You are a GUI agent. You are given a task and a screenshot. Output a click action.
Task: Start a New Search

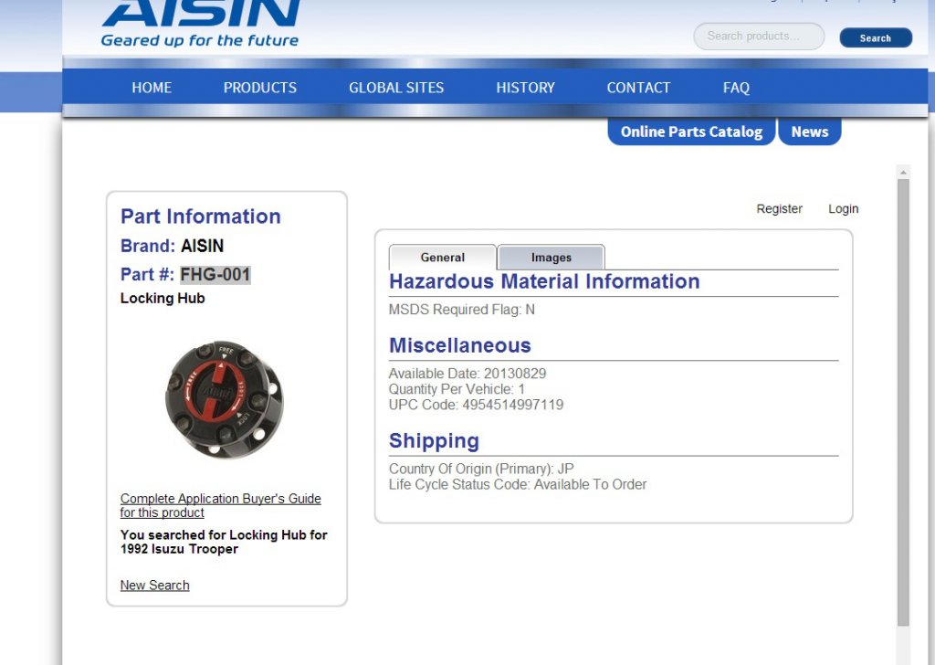(x=154, y=586)
